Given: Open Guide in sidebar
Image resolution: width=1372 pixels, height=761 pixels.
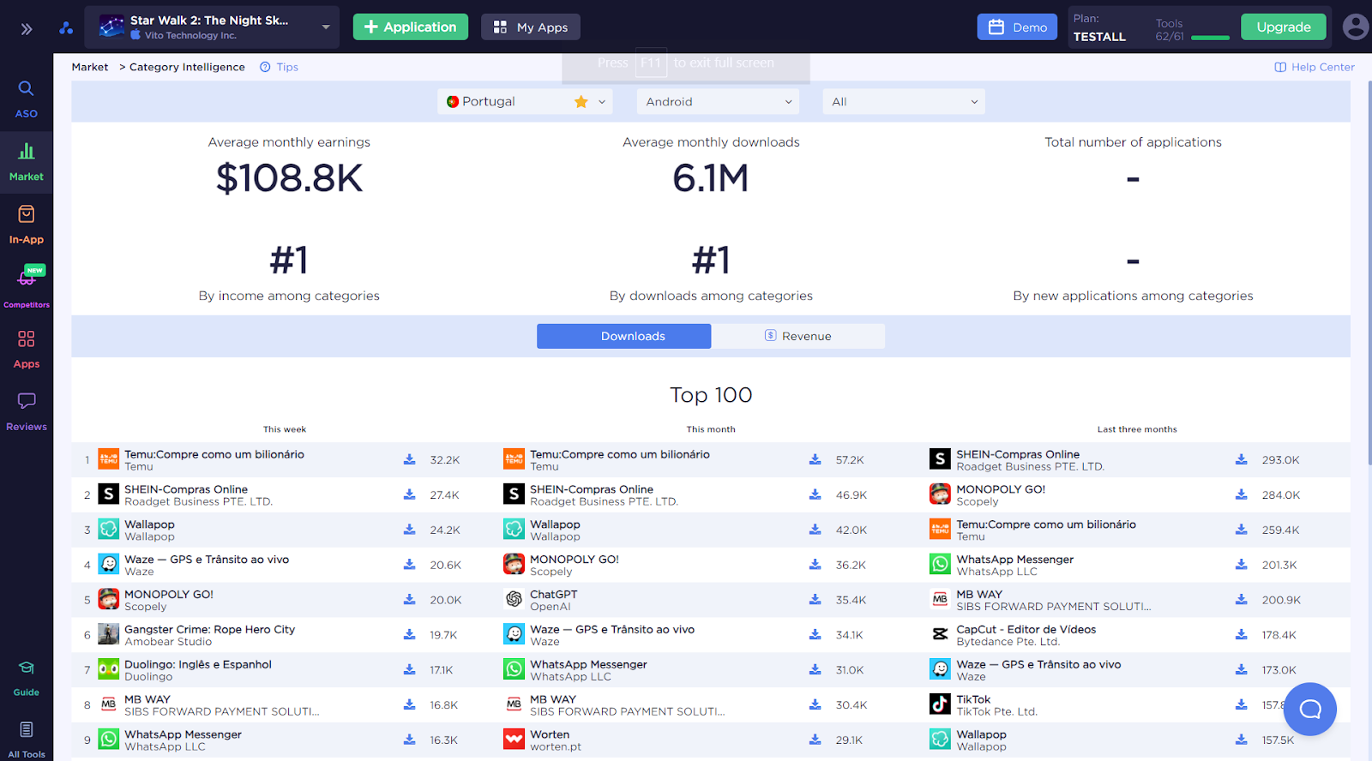Looking at the screenshot, I should pos(27,679).
